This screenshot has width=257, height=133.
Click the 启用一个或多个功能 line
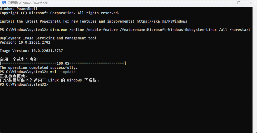(19, 59)
